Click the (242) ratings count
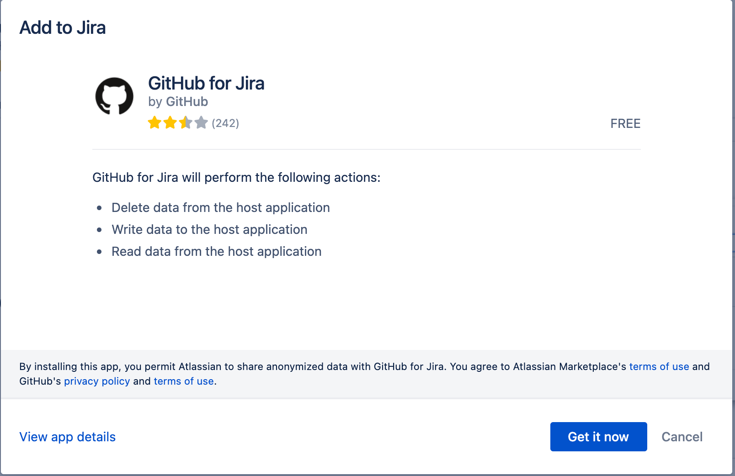This screenshot has width=735, height=476. (225, 123)
